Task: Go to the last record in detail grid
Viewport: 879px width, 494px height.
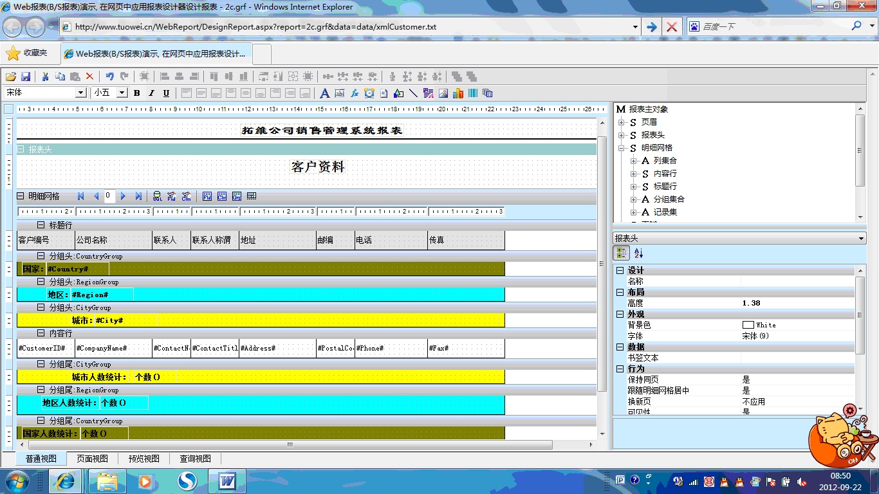Action: coord(138,196)
